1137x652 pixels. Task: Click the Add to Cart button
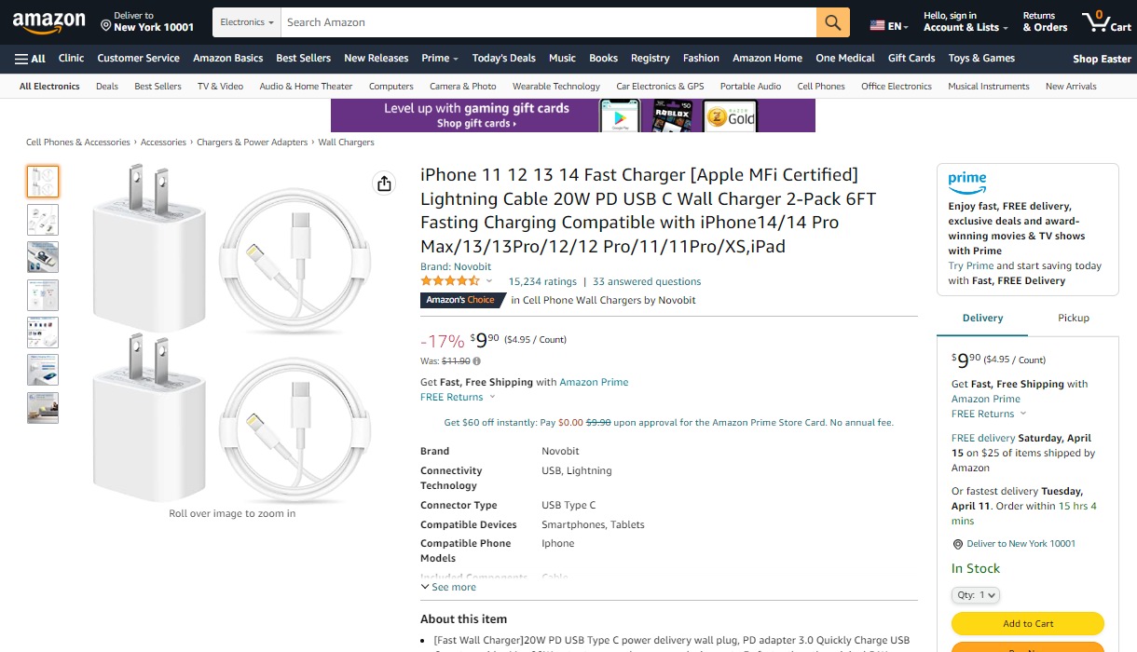pos(1027,623)
